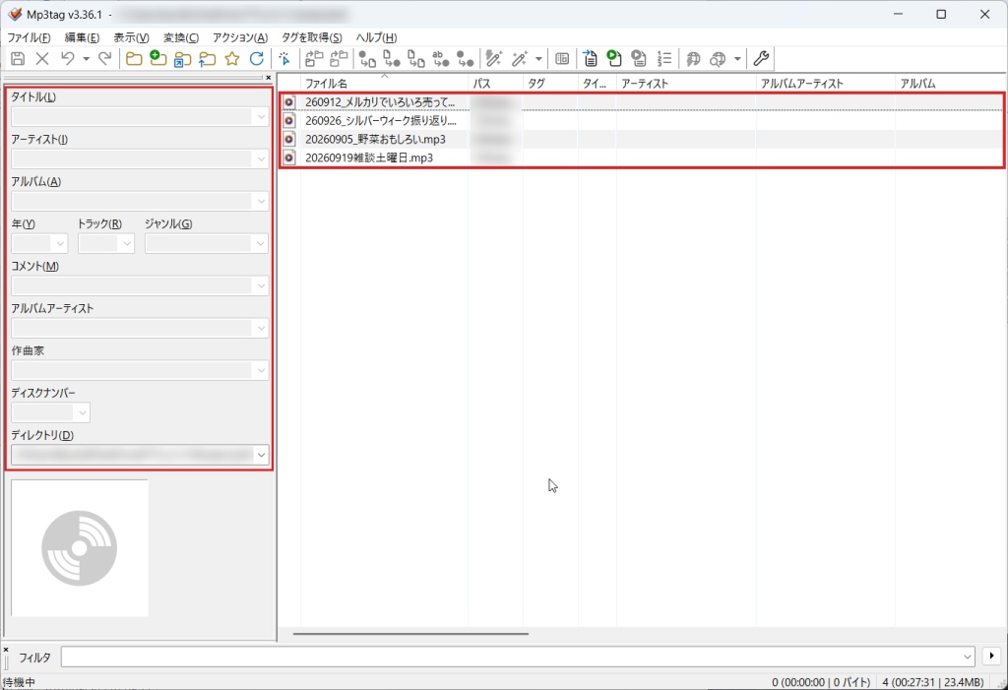Sort by アーティスト column header
Screen dimensions: 1008x690
[686, 84]
